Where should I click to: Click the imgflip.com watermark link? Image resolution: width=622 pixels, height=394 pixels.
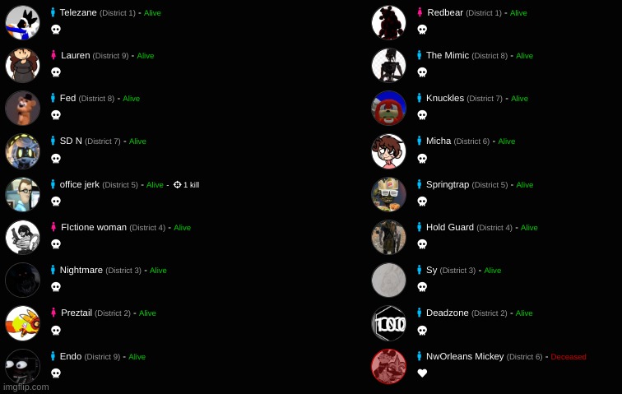pos(26,387)
